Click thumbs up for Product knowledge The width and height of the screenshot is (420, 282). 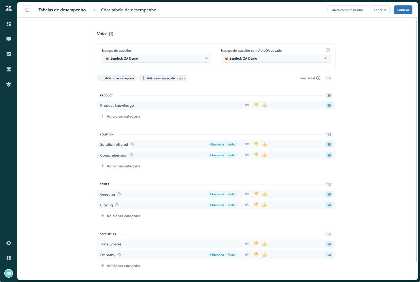tap(265, 105)
